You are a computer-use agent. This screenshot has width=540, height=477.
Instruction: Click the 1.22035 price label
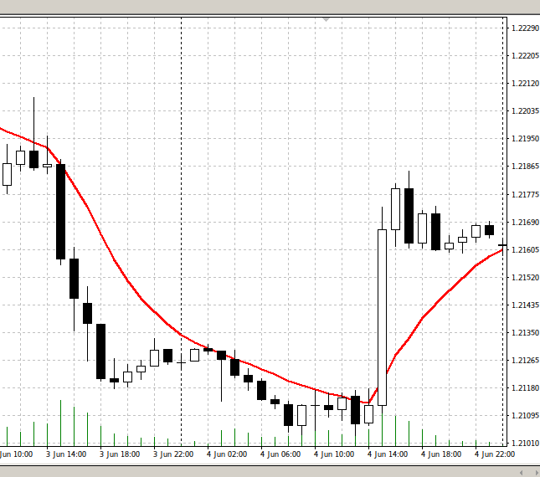524,111
